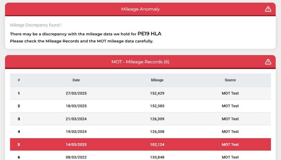
Task: Select the highlighted row dated 14/03/2023
Action: pos(140,144)
